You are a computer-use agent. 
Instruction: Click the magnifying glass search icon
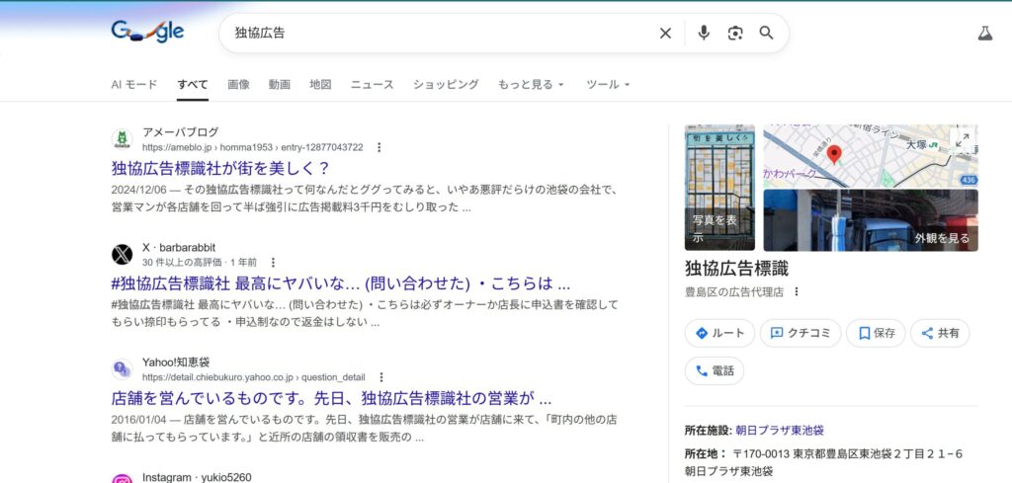766,33
